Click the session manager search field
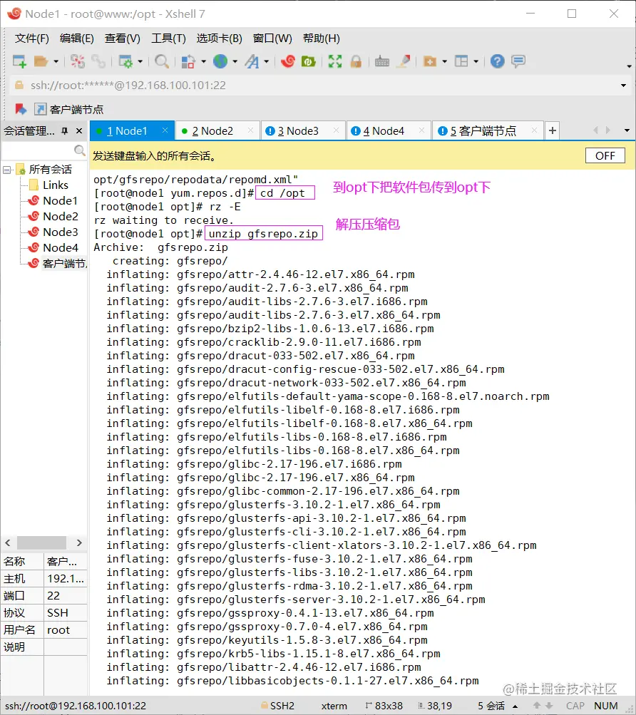The image size is (636, 715). pos(43,150)
